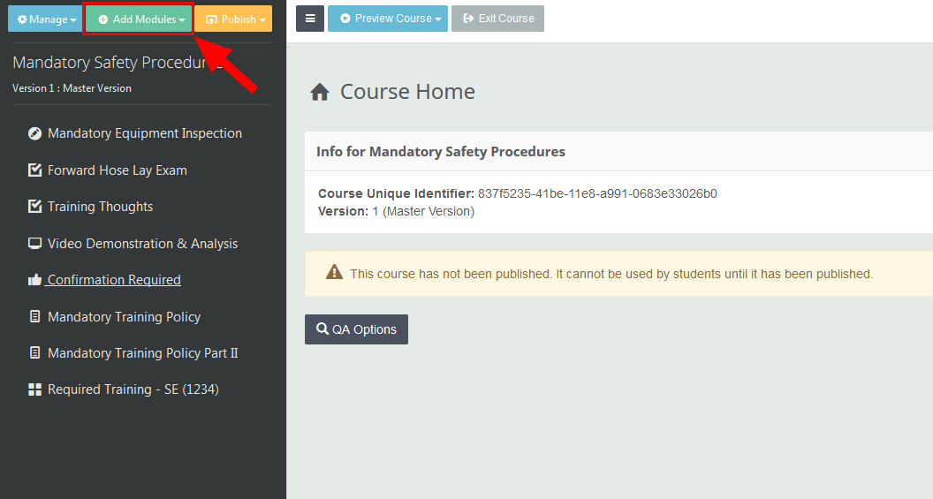Click the monitor icon beside Video Demonstration & Analysis
933x499 pixels.
pyautogui.click(x=34, y=244)
